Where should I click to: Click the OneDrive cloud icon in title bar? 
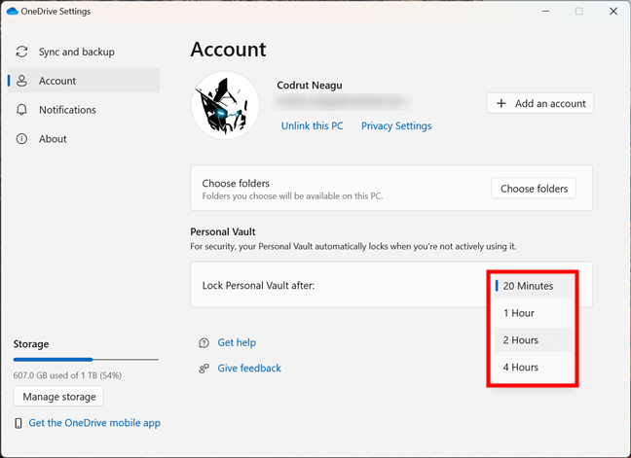coord(13,12)
